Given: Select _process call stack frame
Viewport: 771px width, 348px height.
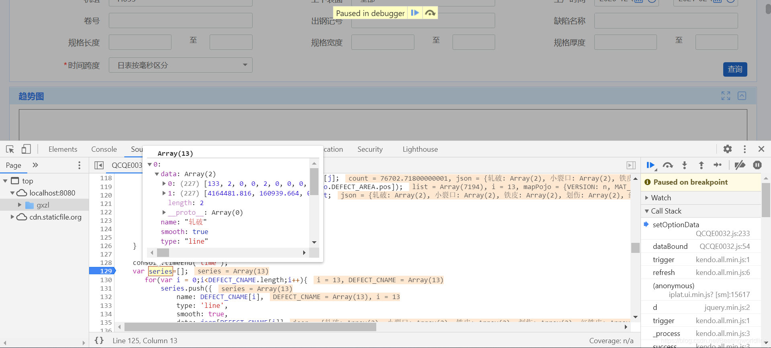Looking at the screenshot, I should click(x=701, y=334).
